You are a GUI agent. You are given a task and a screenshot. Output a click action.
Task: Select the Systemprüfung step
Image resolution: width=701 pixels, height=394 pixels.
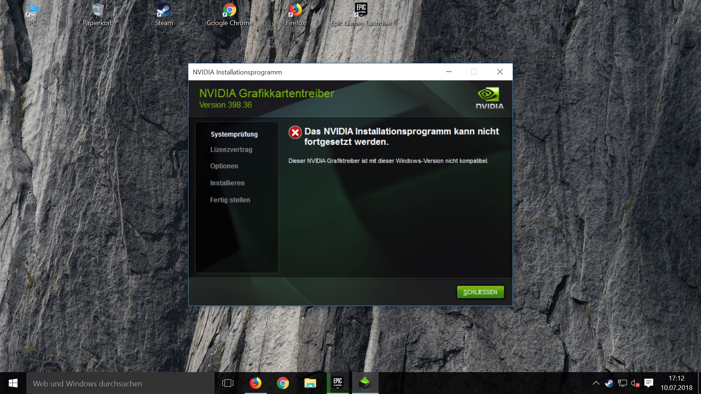pyautogui.click(x=234, y=134)
